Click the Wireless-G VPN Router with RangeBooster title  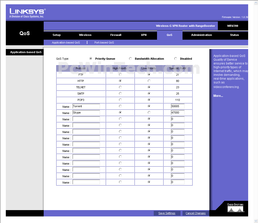pos(186,26)
